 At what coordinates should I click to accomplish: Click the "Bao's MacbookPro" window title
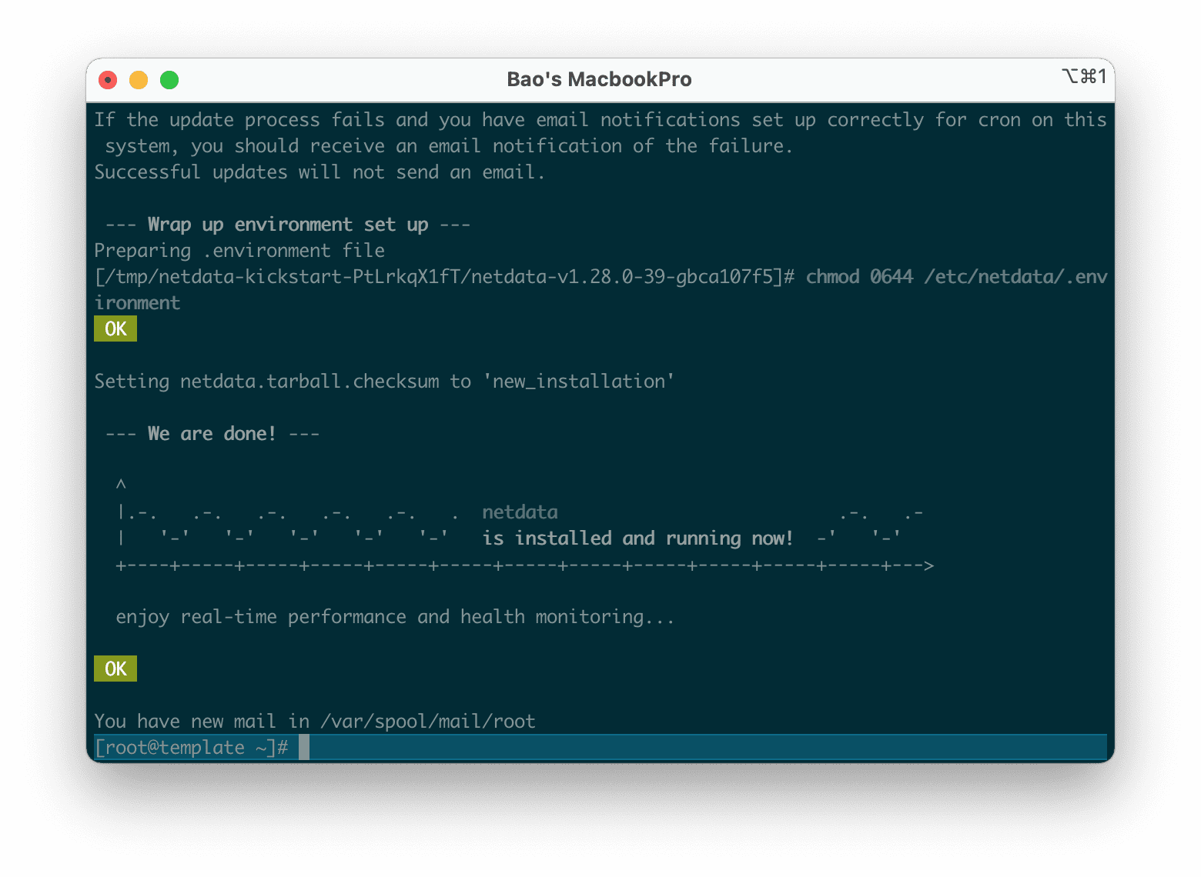coord(599,80)
